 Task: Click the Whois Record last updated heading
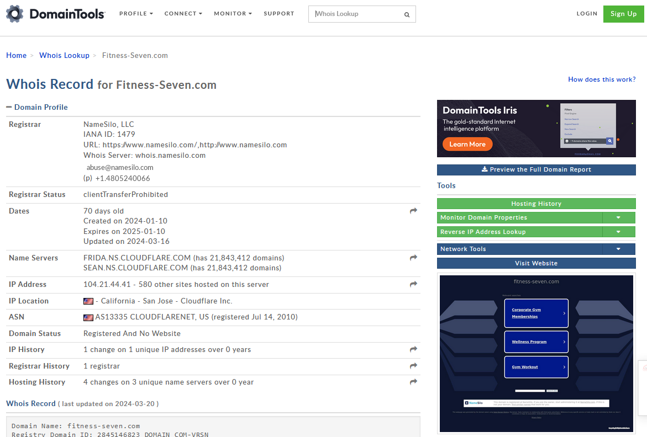click(x=82, y=404)
